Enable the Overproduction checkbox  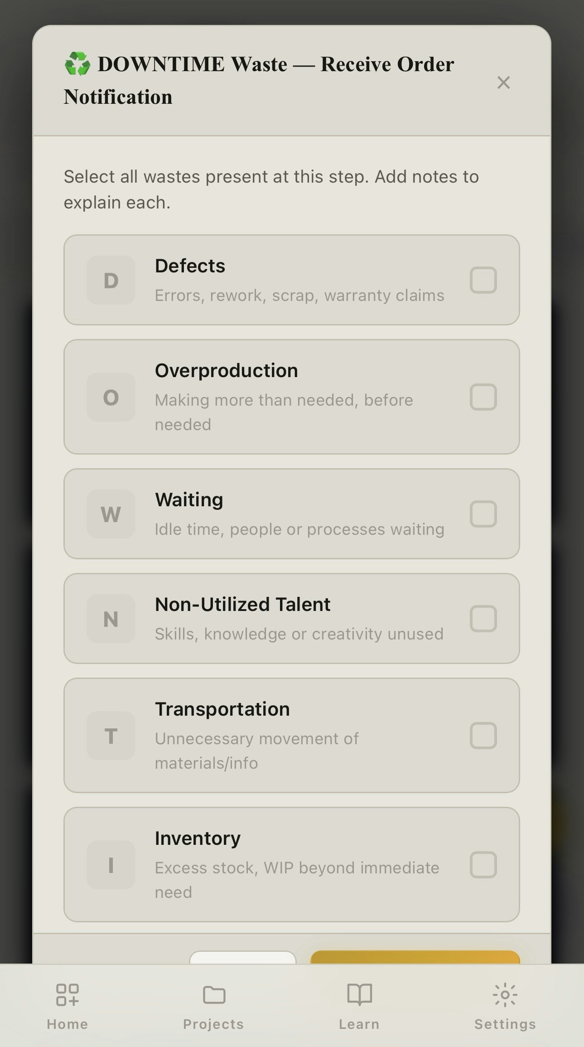(x=483, y=397)
